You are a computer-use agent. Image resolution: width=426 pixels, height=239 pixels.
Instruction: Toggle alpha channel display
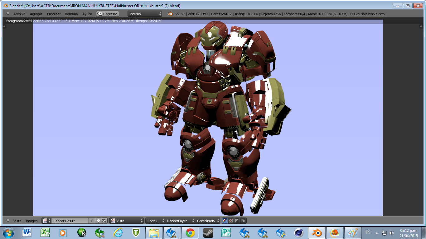coord(237,221)
